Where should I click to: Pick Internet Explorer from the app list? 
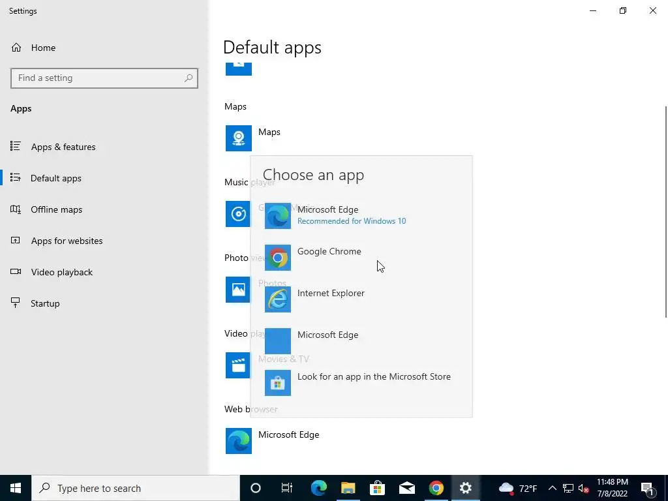[361, 299]
